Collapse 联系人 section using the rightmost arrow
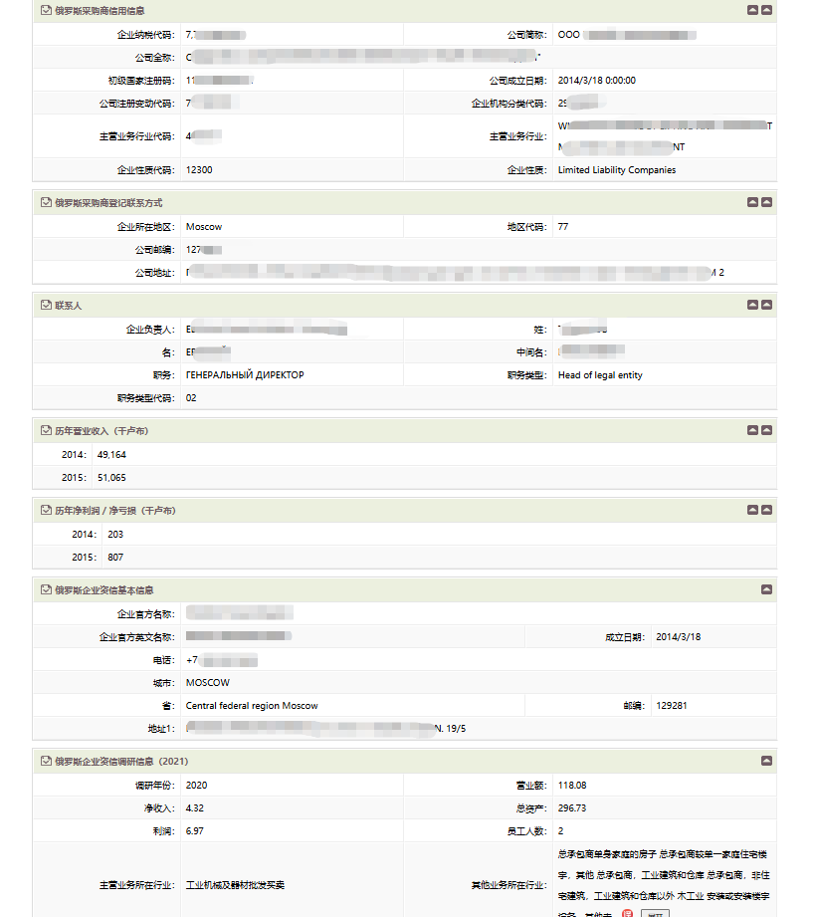 pos(766,305)
